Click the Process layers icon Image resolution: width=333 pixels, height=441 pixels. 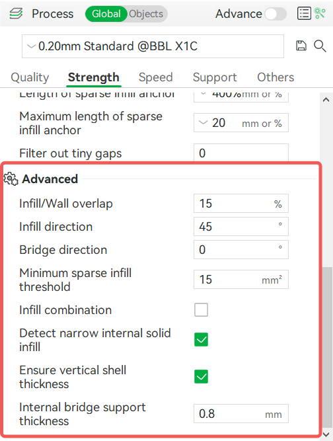[x=16, y=13]
